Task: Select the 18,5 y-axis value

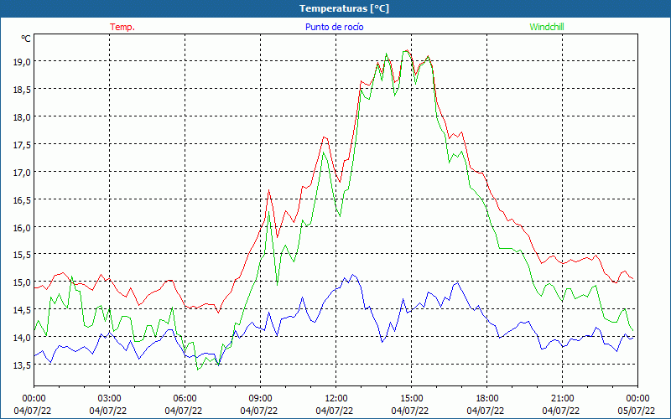Action: coord(23,89)
